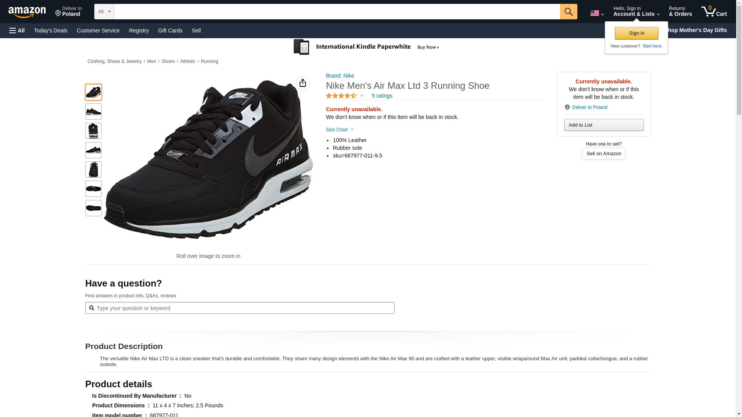
Task: Open the All hamburger menu
Action: 17,31
